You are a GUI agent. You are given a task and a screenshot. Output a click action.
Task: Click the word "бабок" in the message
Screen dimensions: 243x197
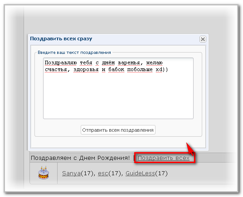coord(116,69)
